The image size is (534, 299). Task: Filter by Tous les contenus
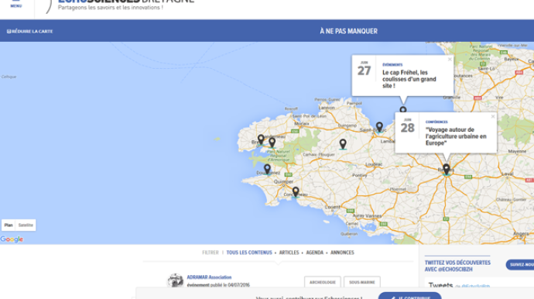249,253
